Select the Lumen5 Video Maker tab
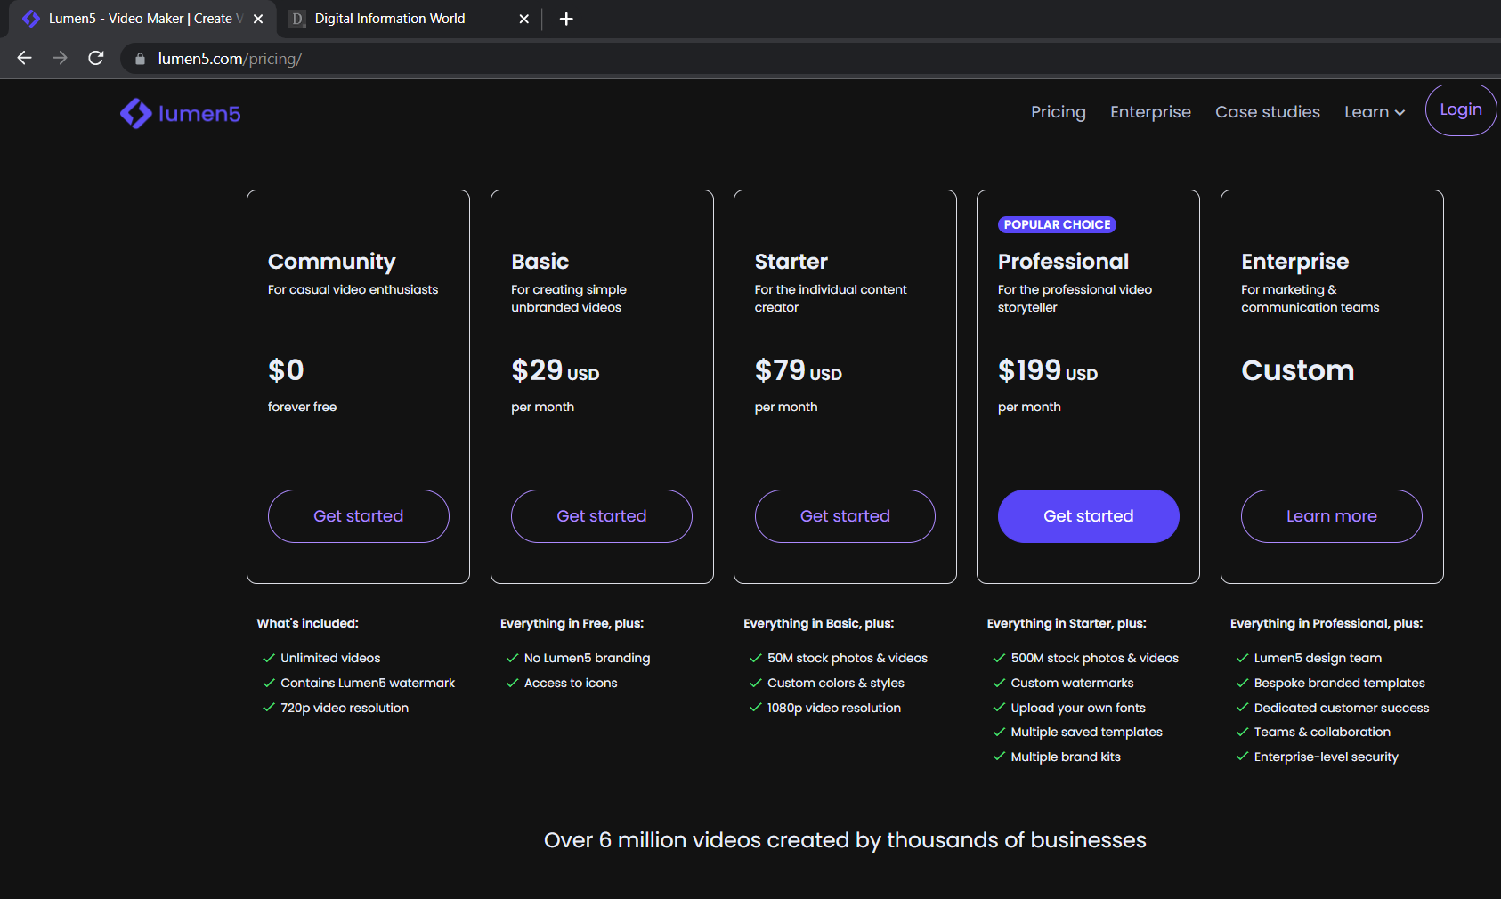 tap(142, 19)
